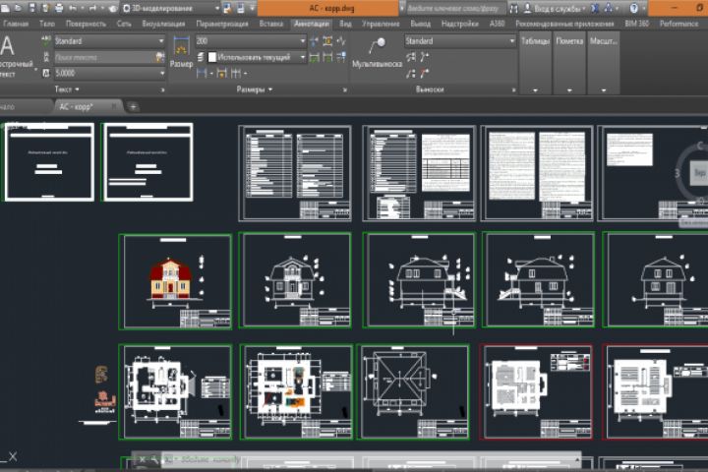Viewport: 708px width, 472px height.
Task: Save the drawing with the Save icon
Action: click(32, 8)
